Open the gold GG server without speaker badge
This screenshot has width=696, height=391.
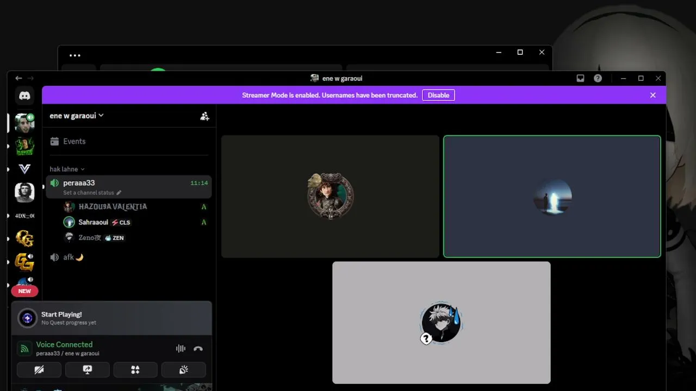[x=24, y=238]
